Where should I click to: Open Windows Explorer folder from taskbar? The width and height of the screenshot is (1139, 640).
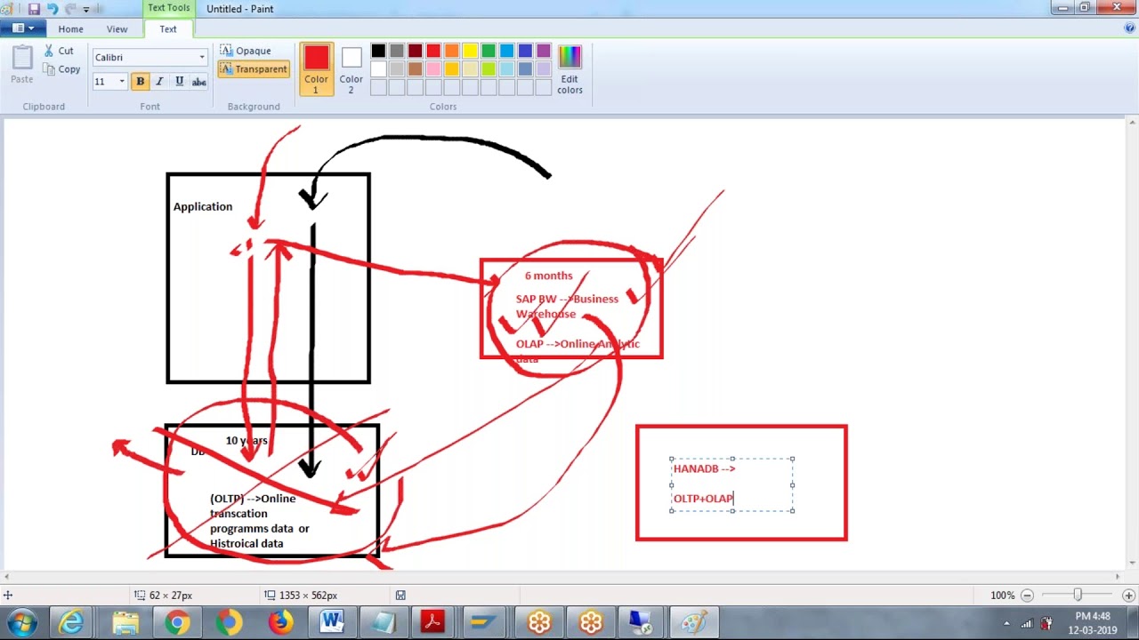click(x=125, y=623)
